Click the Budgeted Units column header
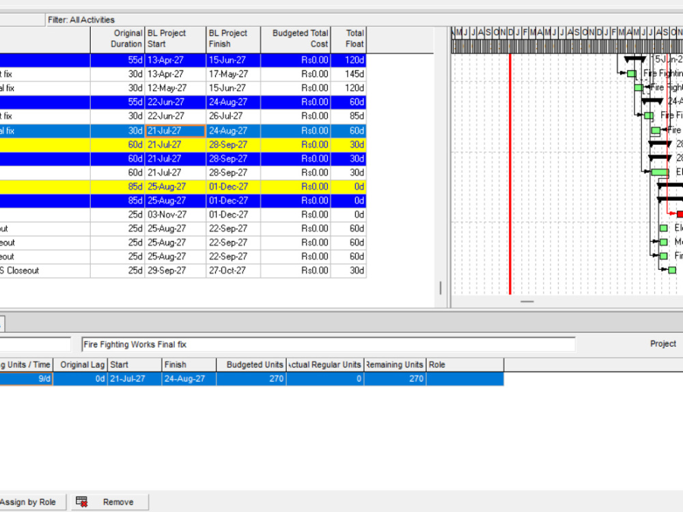Image resolution: width=683 pixels, height=512 pixels. (251, 365)
